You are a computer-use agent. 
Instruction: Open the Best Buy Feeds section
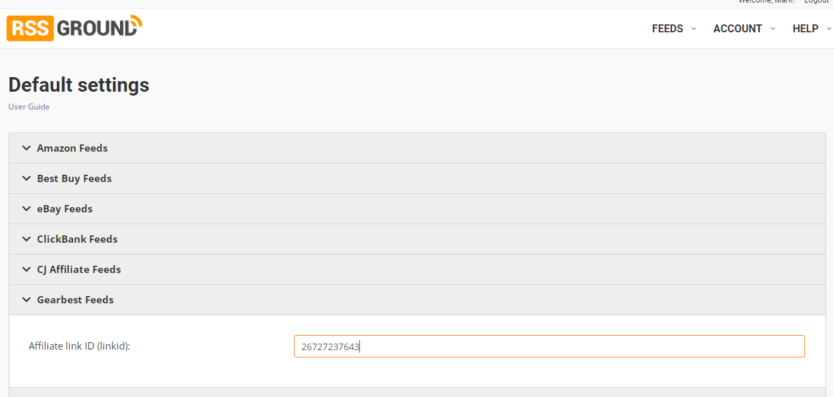click(74, 179)
